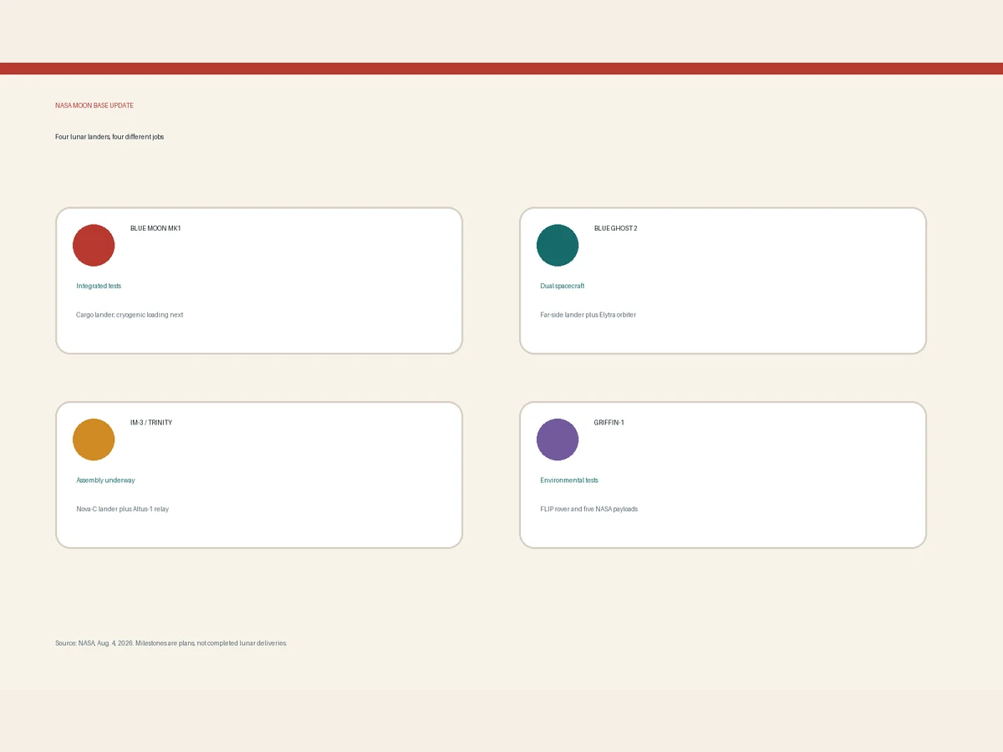Click the source note at the bottom
Viewport: 1003px width, 752px height.
[x=171, y=643]
